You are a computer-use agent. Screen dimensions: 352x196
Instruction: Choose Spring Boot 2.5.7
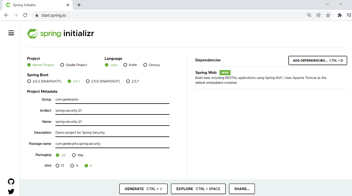pyautogui.click(x=128, y=81)
